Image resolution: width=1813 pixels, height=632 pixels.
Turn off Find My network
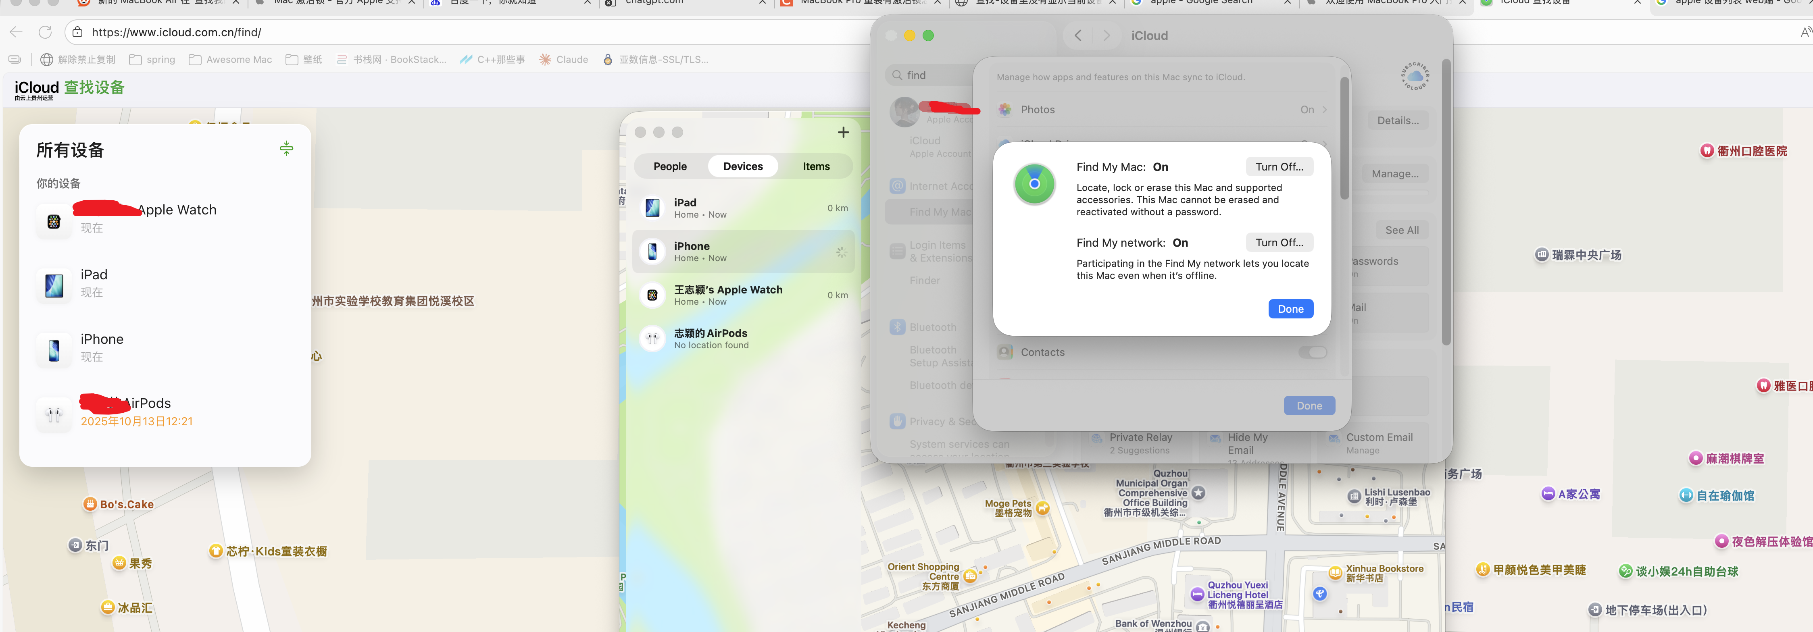click(x=1279, y=243)
